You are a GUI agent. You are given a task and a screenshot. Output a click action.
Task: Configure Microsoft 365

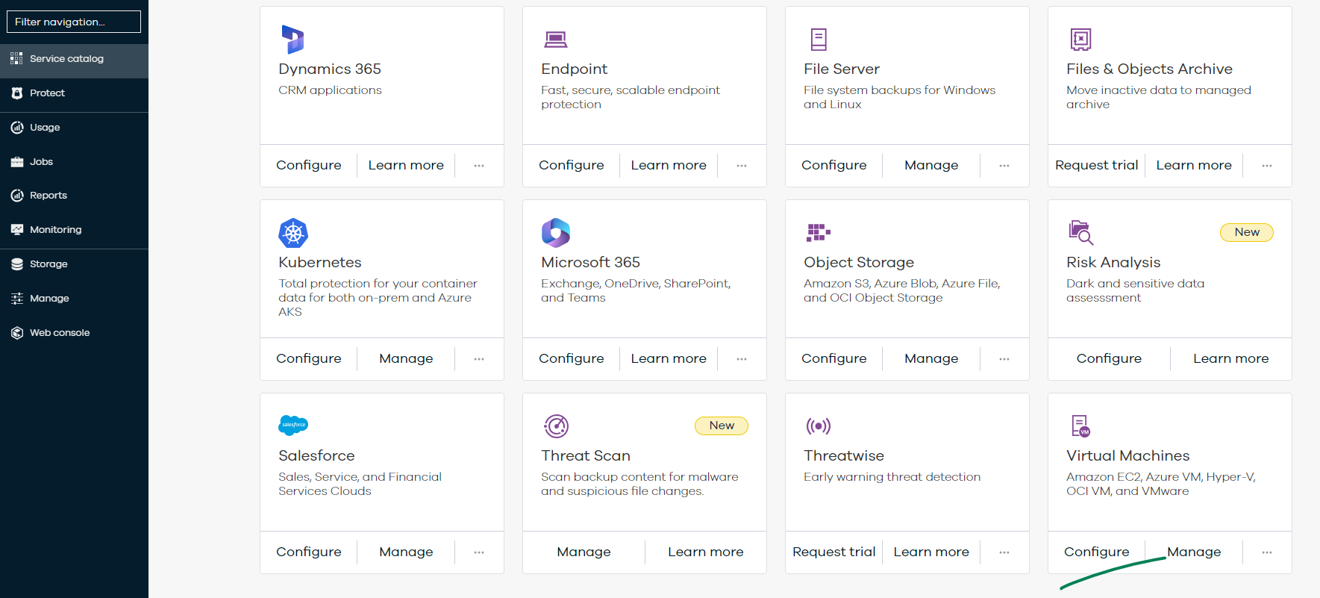[x=572, y=359]
